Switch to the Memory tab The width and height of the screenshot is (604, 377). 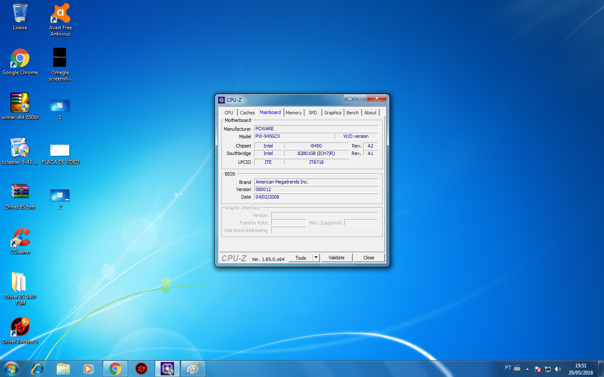click(x=294, y=113)
